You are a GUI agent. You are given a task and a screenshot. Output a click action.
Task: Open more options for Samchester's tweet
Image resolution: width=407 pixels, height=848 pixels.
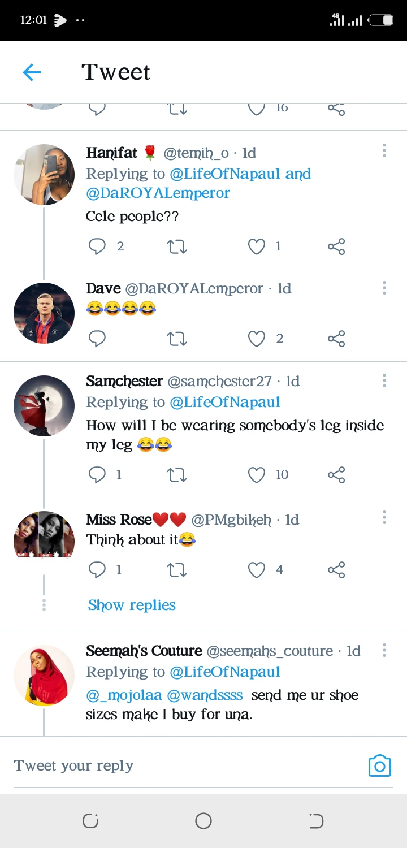point(384,380)
